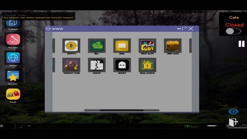Open the Crack site icon
Screen dimensions: 247x139
[x=97, y=65]
